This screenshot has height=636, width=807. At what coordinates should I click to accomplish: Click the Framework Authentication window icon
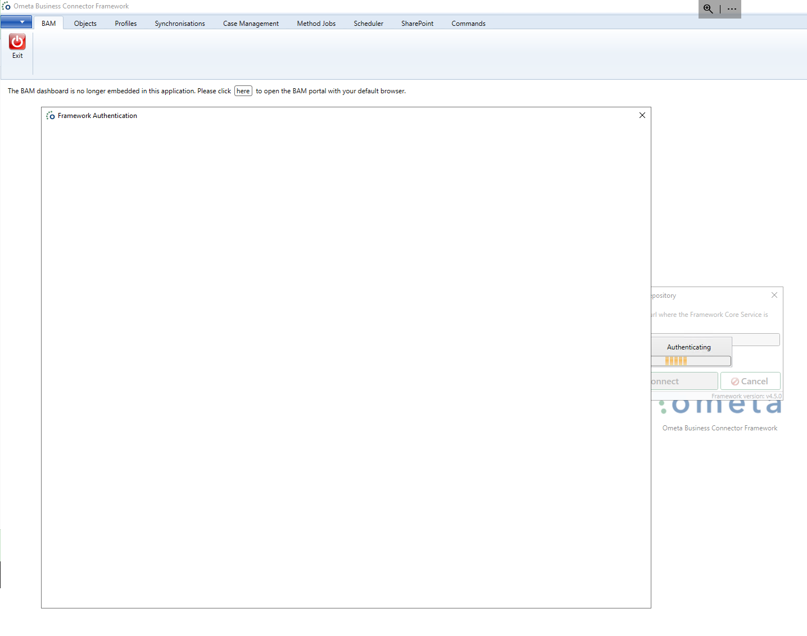[51, 115]
